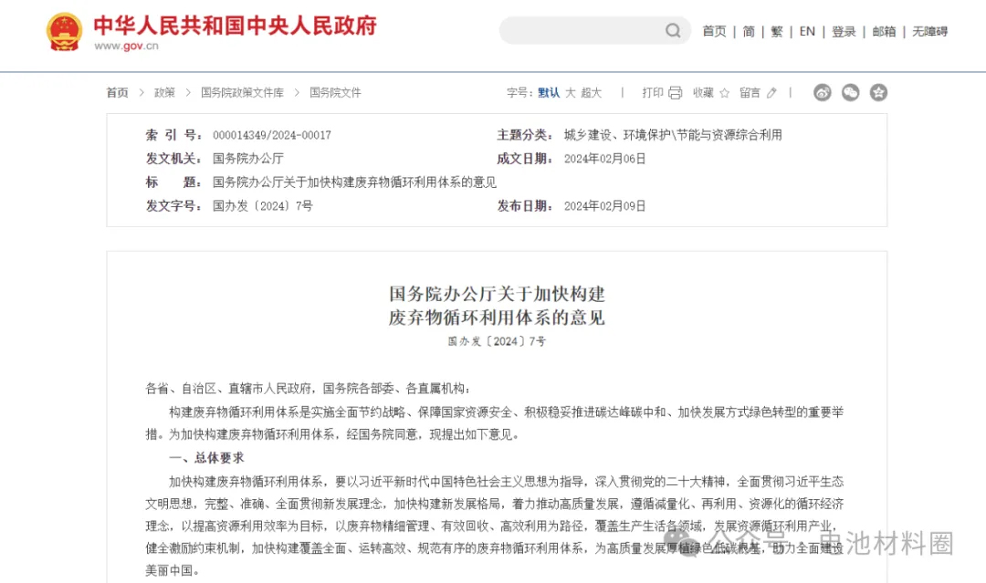Open the 邮箱 mailbox link
The width and height of the screenshot is (986, 583).
click(884, 31)
